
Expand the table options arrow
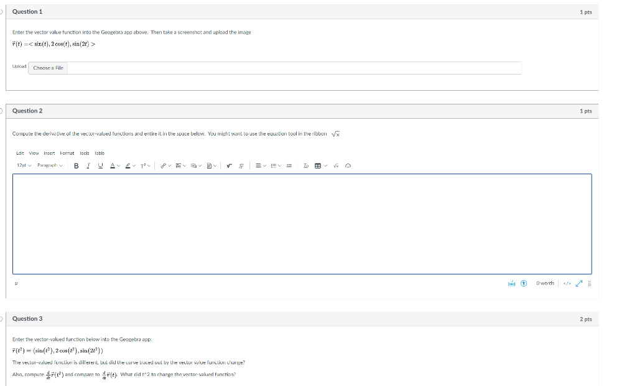325,165
